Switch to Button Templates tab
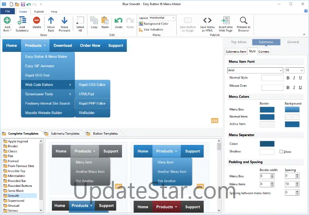Viewport: 309px width, 215px height. pyautogui.click(x=105, y=133)
